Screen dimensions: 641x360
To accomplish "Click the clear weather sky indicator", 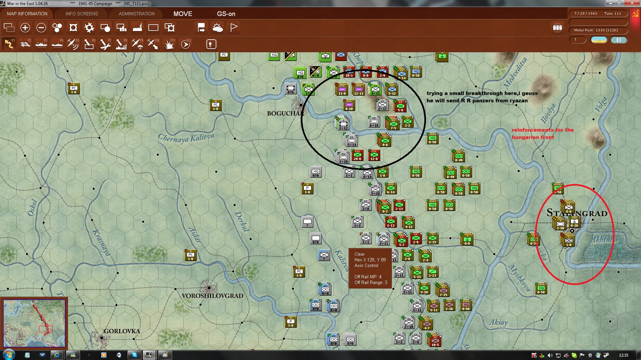I will pyautogui.click(x=599, y=40).
